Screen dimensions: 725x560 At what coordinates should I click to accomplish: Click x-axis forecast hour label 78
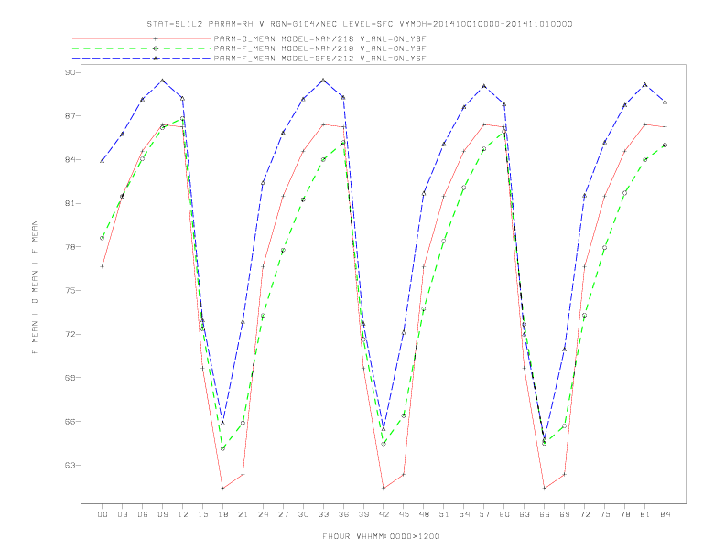click(624, 514)
